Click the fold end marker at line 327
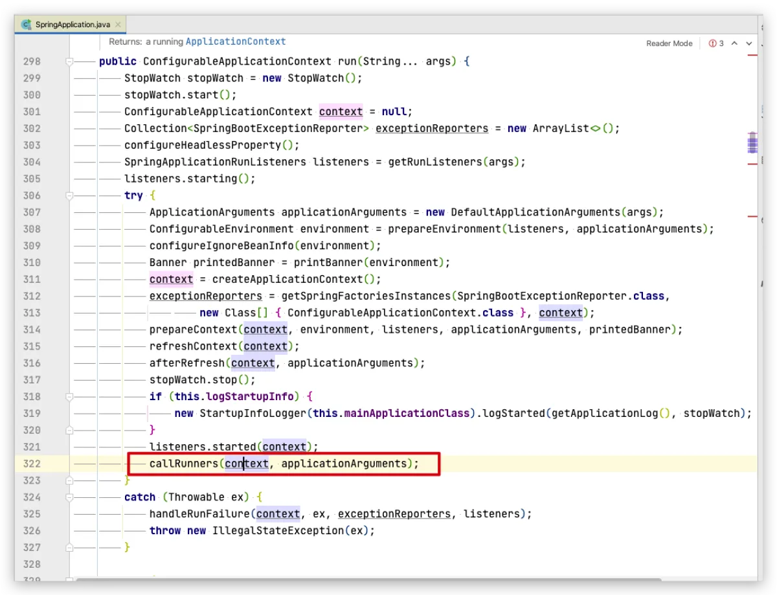This screenshot has width=777, height=595. click(69, 547)
